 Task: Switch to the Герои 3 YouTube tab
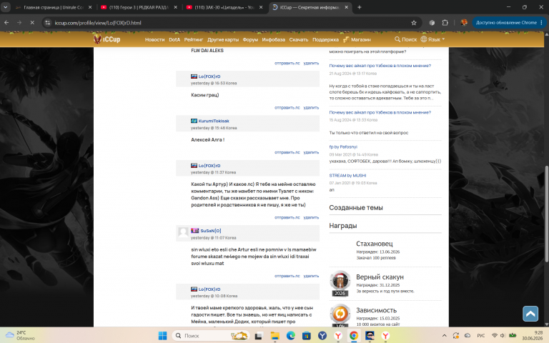click(x=139, y=7)
